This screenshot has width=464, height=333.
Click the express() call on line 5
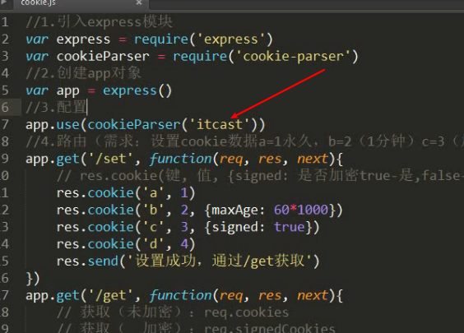(137, 90)
